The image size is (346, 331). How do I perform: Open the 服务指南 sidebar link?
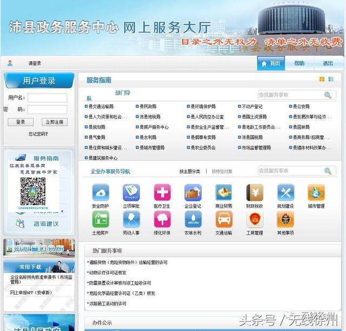pos(46,158)
